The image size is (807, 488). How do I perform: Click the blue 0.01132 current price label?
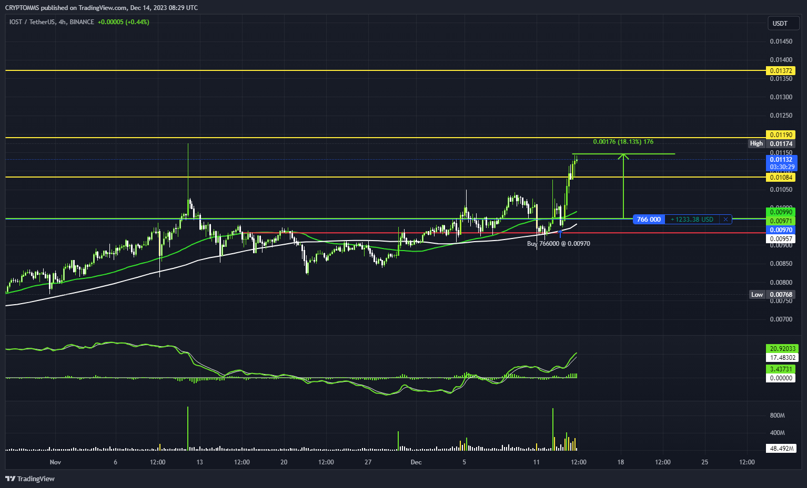point(782,160)
